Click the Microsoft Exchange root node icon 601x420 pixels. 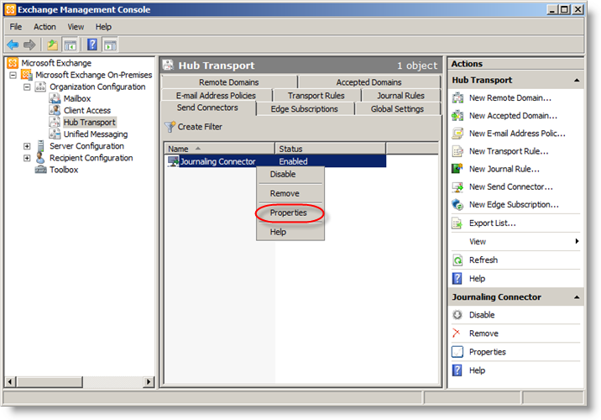[13, 63]
